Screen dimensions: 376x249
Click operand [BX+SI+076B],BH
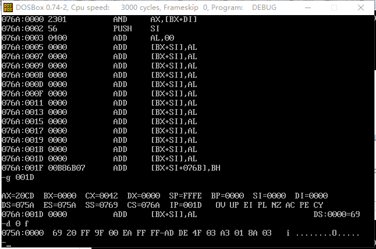[186, 168]
